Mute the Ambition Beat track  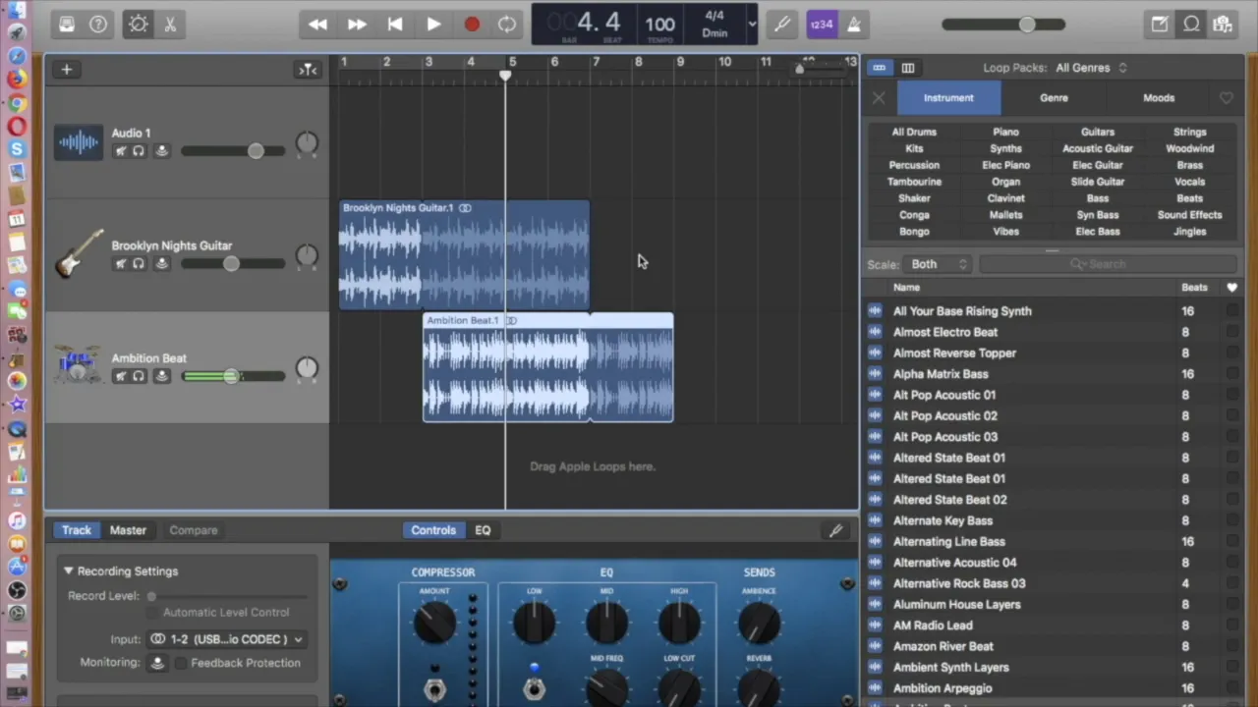click(121, 376)
